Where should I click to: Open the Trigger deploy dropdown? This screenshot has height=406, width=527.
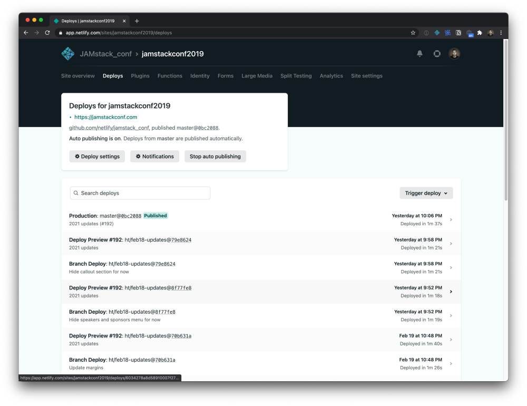(426, 192)
